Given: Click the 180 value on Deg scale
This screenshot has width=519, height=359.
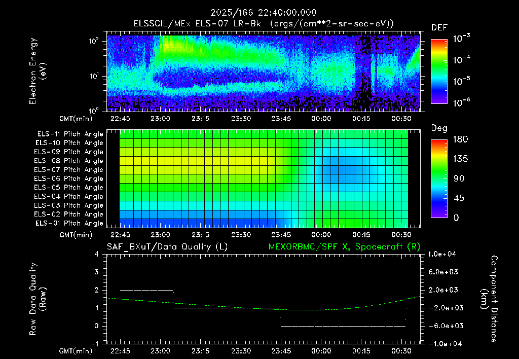Looking at the screenshot, I should [x=460, y=139].
